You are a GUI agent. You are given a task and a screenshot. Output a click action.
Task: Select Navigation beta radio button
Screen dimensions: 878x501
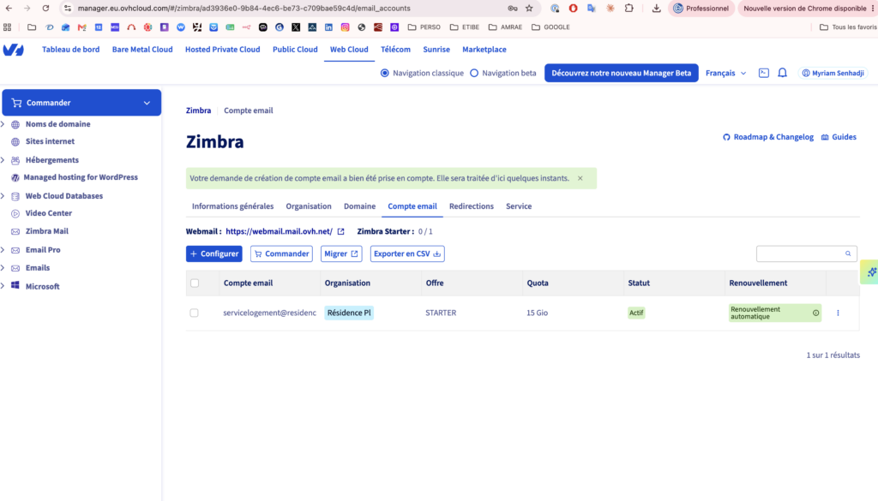tap(474, 74)
